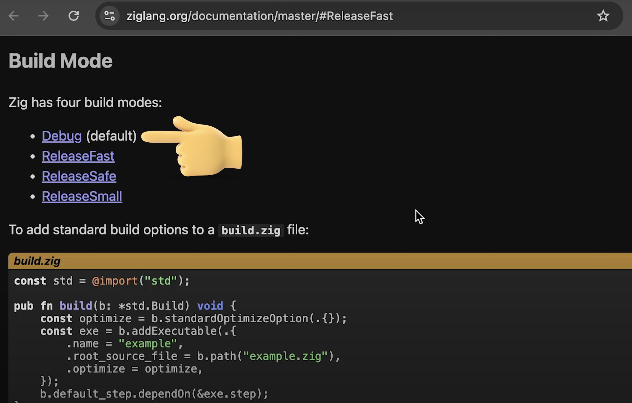Open the ReleaseFast link
The height and width of the screenshot is (403, 632).
(78, 156)
